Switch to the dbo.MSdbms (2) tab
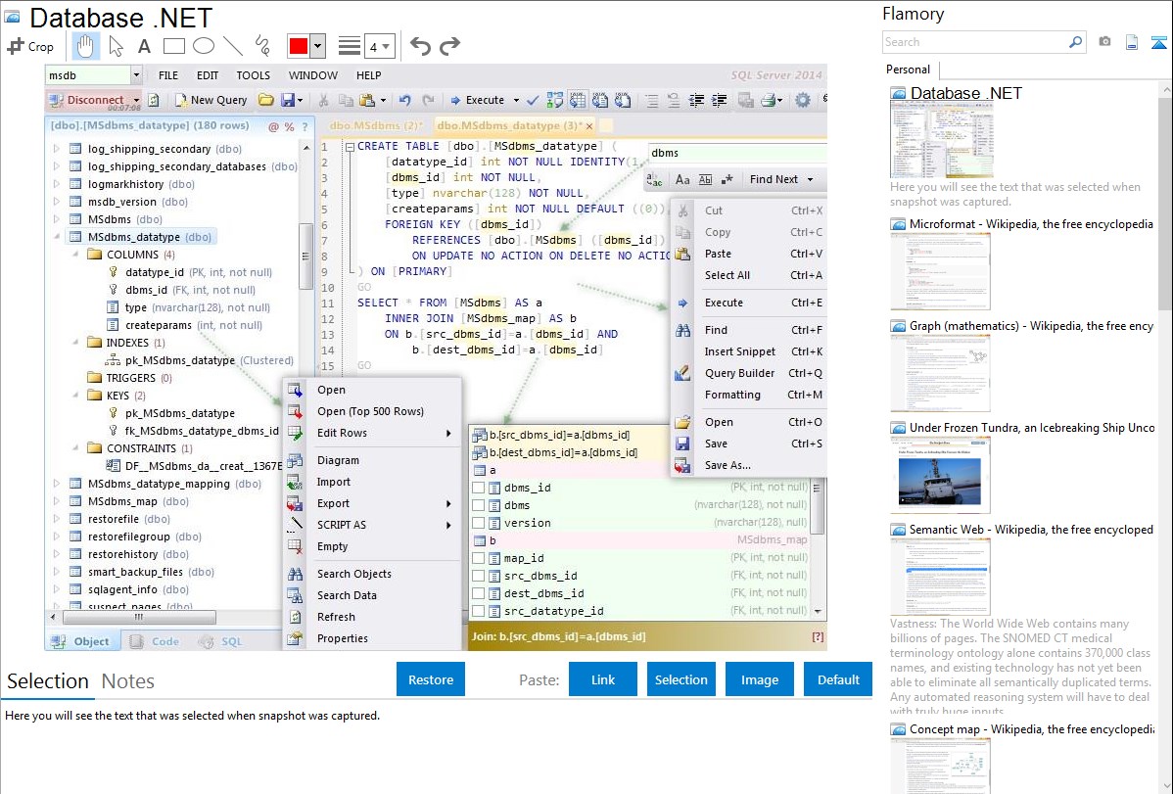1173x794 pixels. tap(376, 125)
